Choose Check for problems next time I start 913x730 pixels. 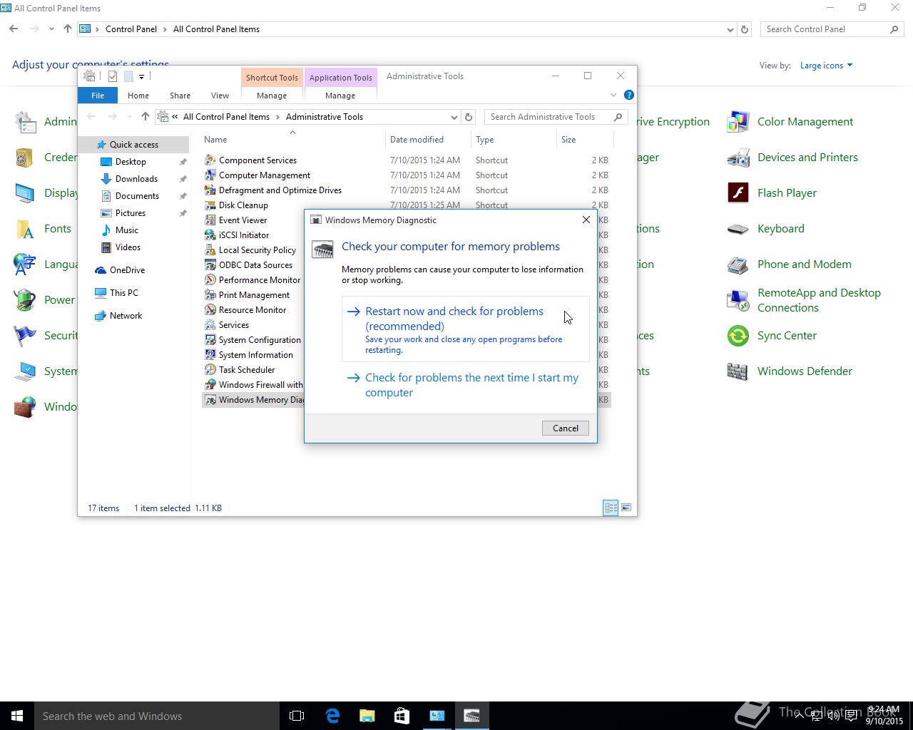(466, 385)
